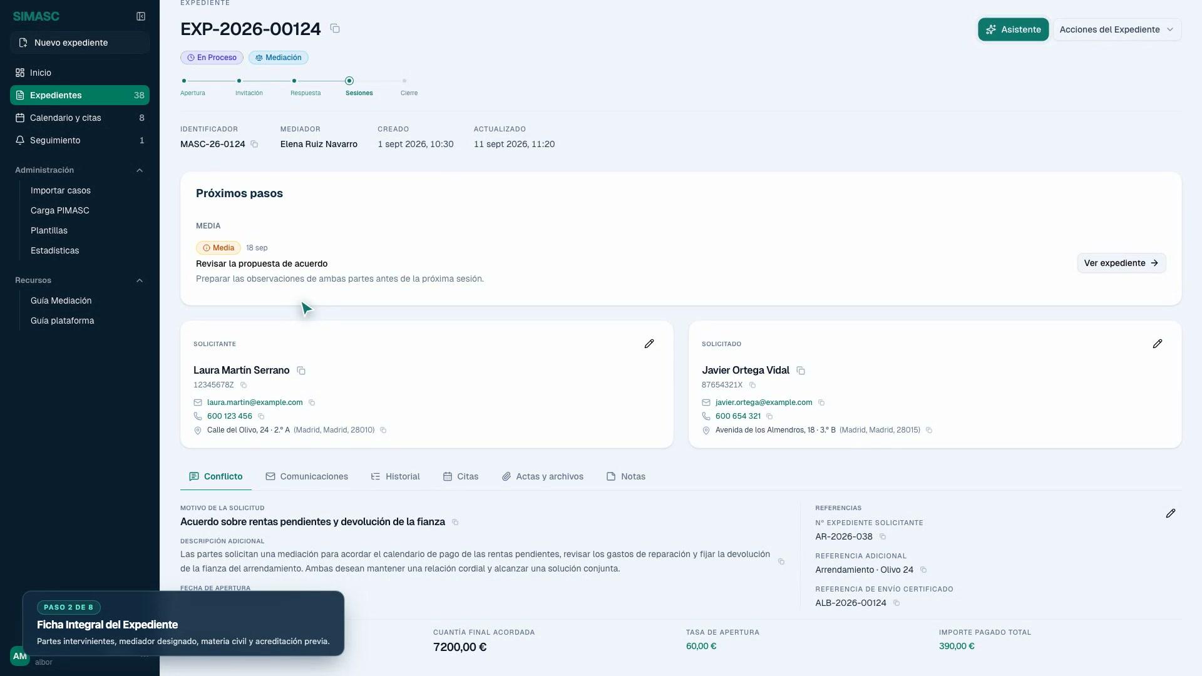
Task: Open the Guía Mediación resource
Action: click(x=61, y=300)
